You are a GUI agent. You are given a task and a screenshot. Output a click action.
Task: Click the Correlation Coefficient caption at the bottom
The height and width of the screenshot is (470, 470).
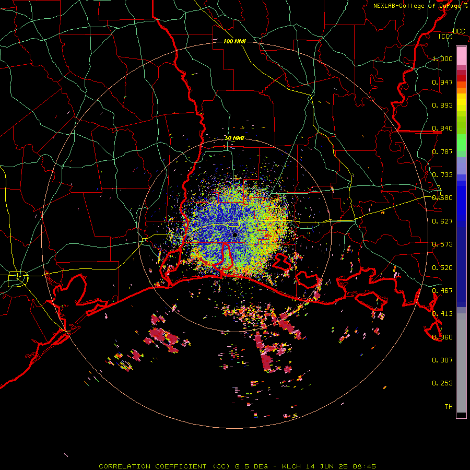pos(238,466)
